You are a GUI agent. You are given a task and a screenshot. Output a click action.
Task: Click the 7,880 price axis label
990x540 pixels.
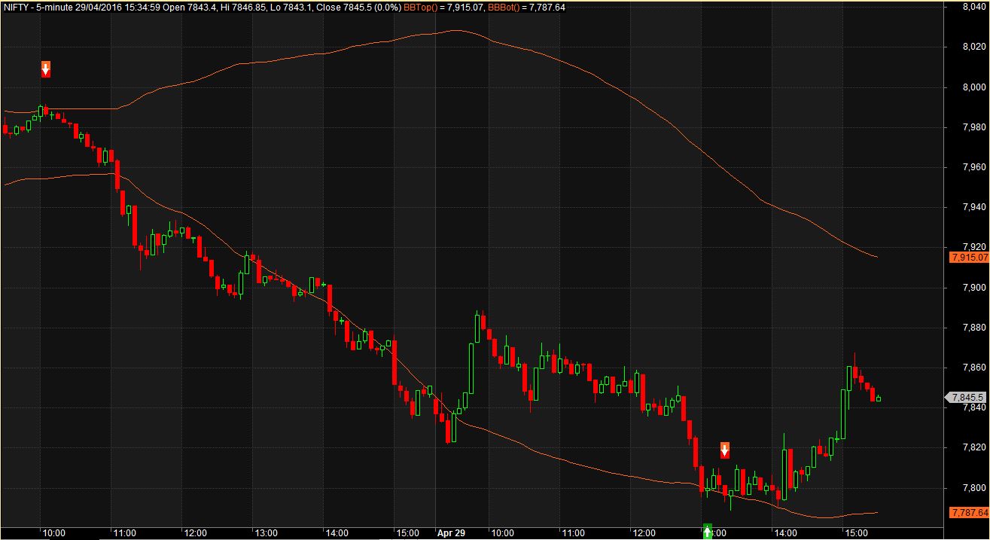pos(975,328)
